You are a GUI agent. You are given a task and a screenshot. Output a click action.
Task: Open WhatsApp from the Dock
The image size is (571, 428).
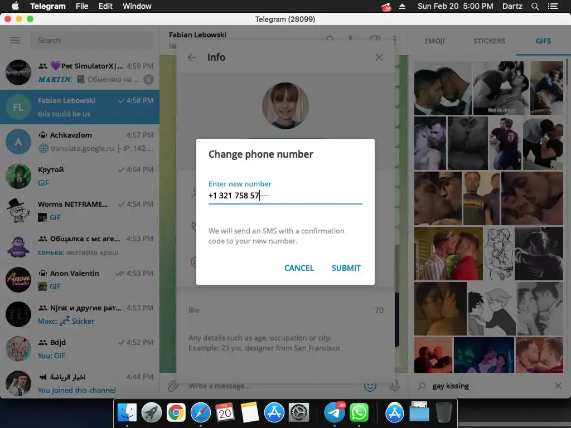click(359, 413)
